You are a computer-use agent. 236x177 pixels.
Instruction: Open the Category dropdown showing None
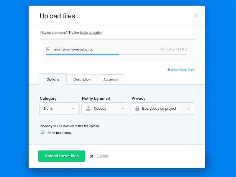59,109
